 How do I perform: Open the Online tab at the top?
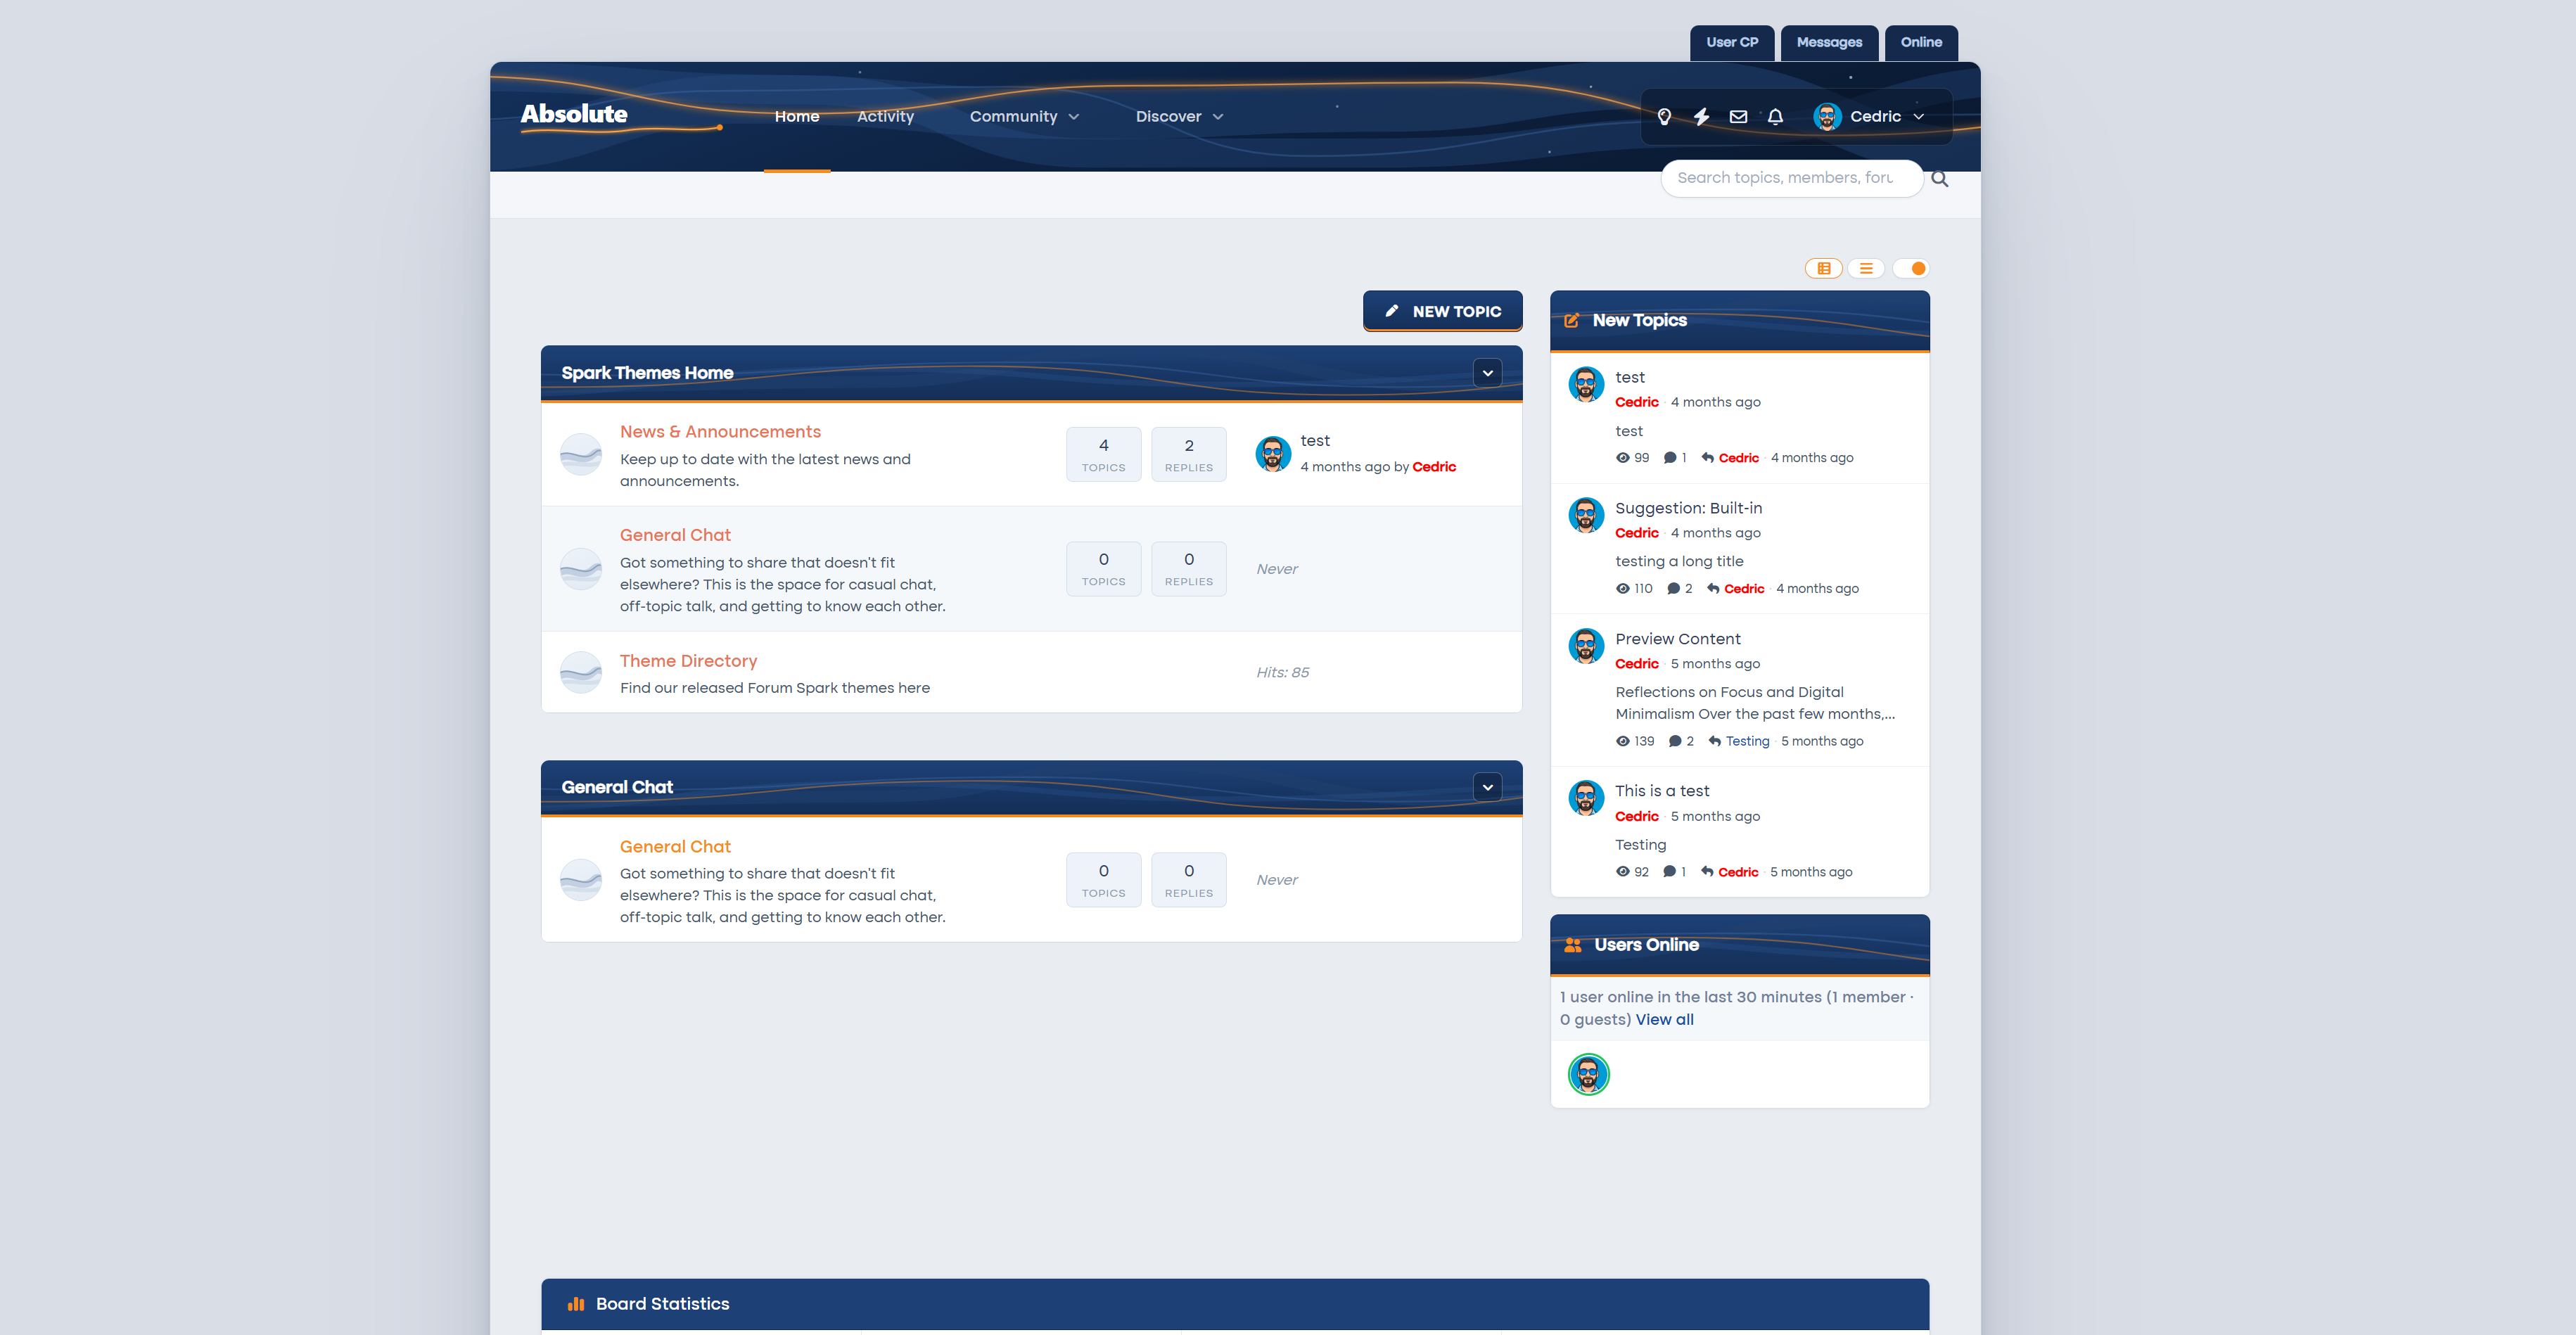(1921, 43)
